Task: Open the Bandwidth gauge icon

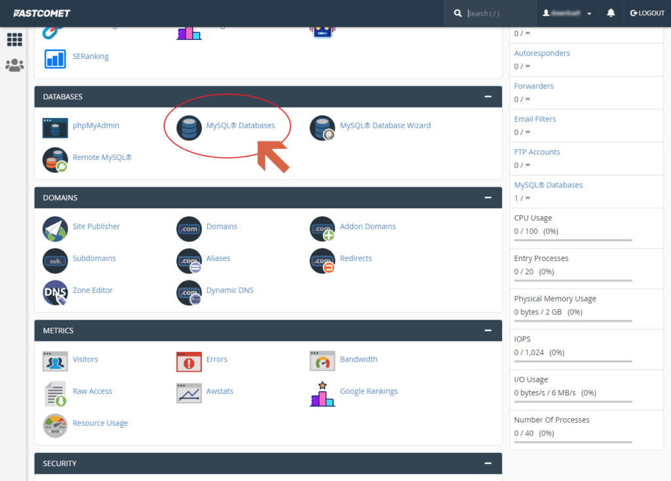Action: point(322,361)
